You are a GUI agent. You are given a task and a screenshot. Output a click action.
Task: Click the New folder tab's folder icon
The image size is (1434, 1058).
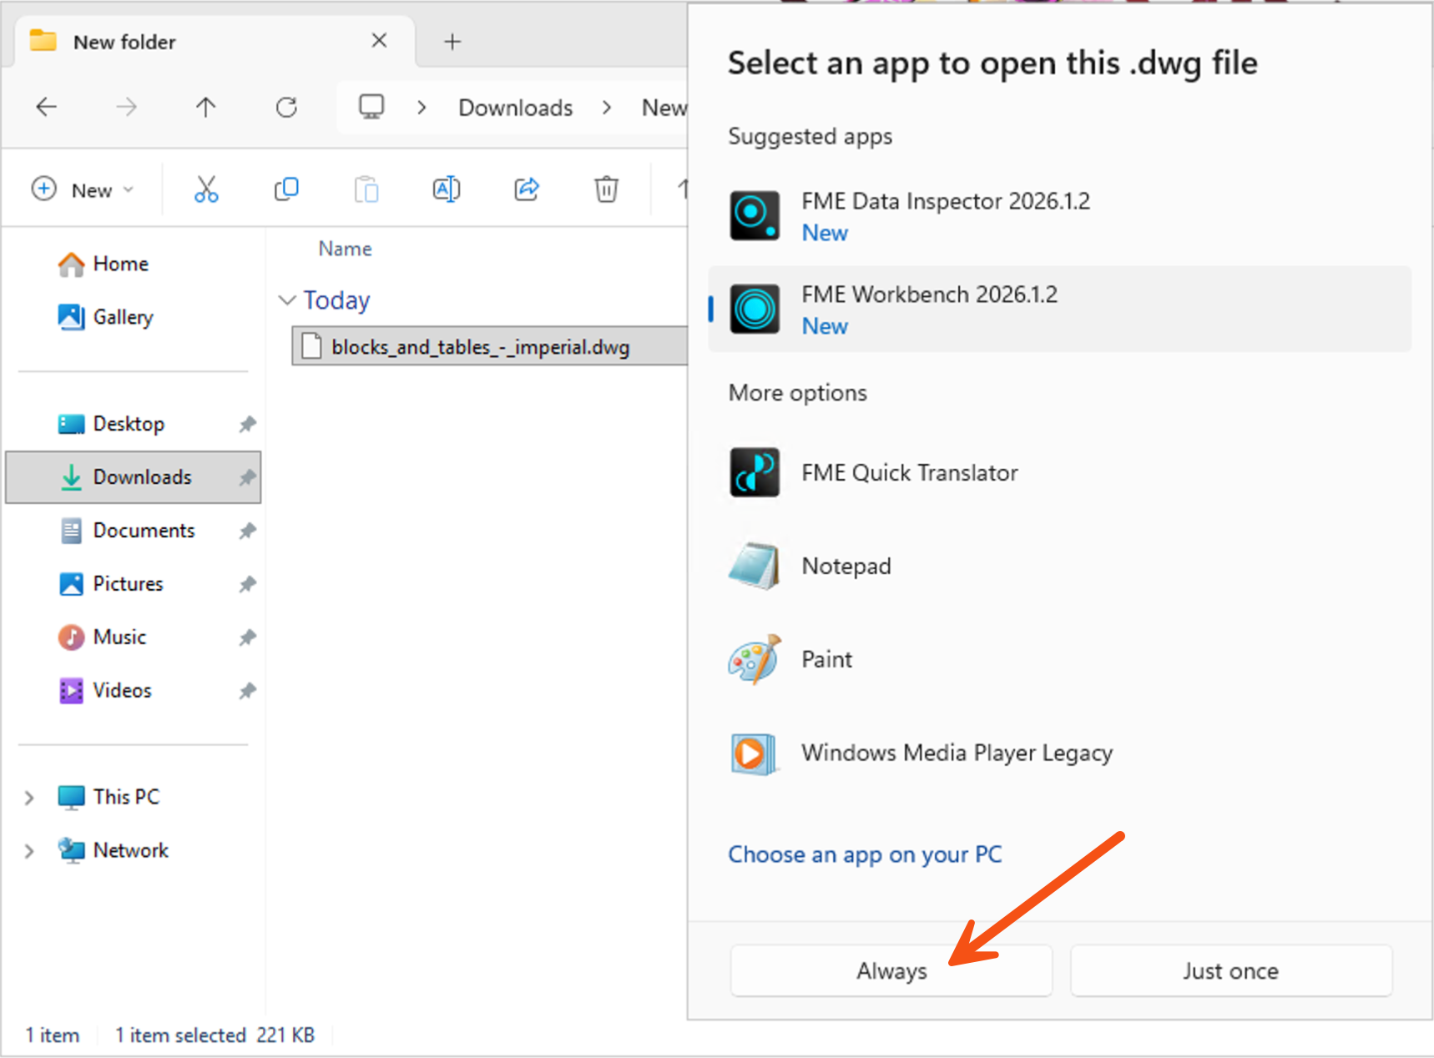43,40
